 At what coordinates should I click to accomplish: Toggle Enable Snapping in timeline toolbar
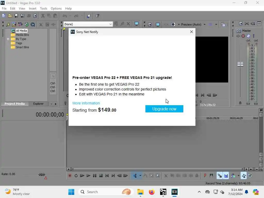coord(220,176)
